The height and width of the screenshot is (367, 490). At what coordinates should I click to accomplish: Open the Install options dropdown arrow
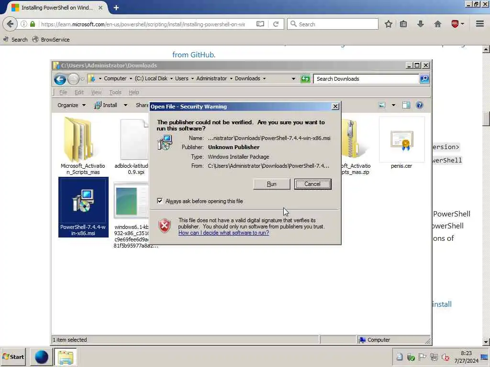(x=125, y=105)
